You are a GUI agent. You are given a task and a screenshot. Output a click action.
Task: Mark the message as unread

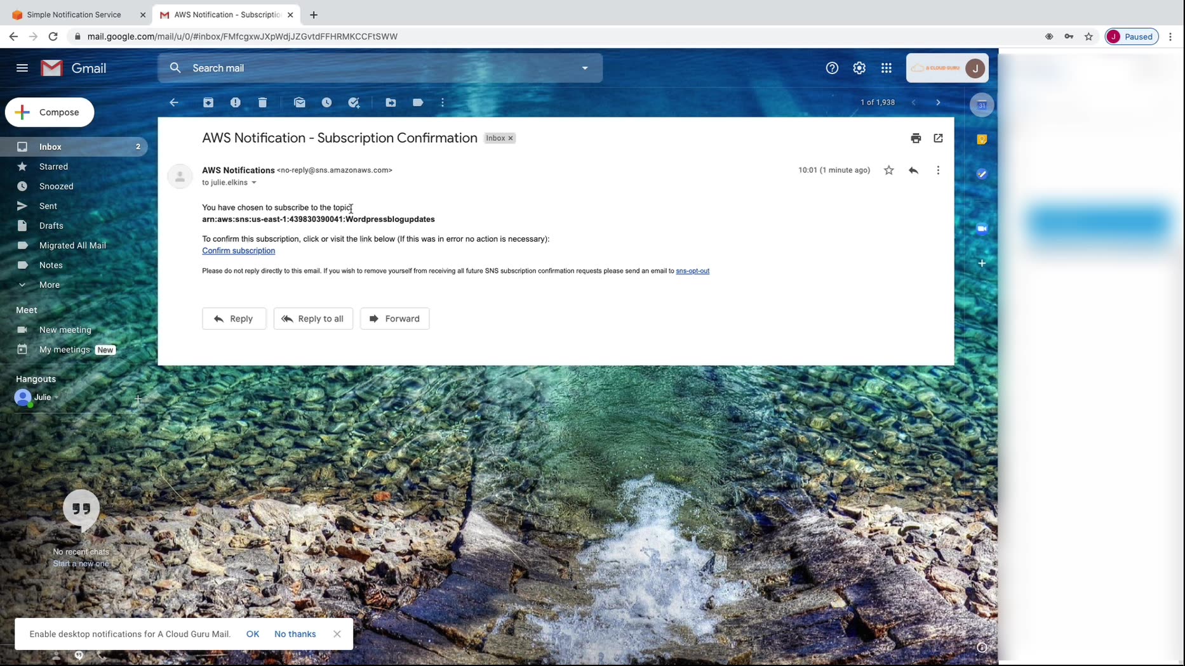(300, 103)
